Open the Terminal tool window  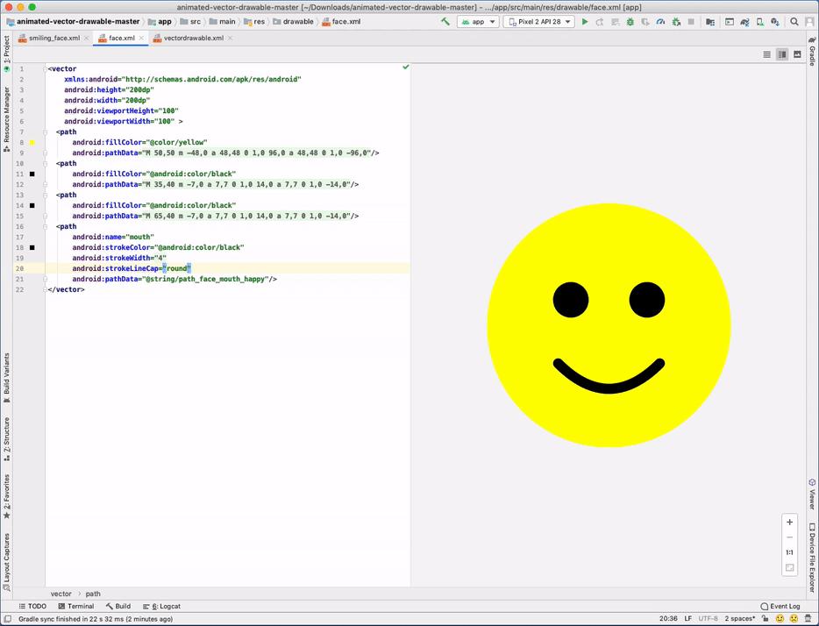(x=75, y=606)
